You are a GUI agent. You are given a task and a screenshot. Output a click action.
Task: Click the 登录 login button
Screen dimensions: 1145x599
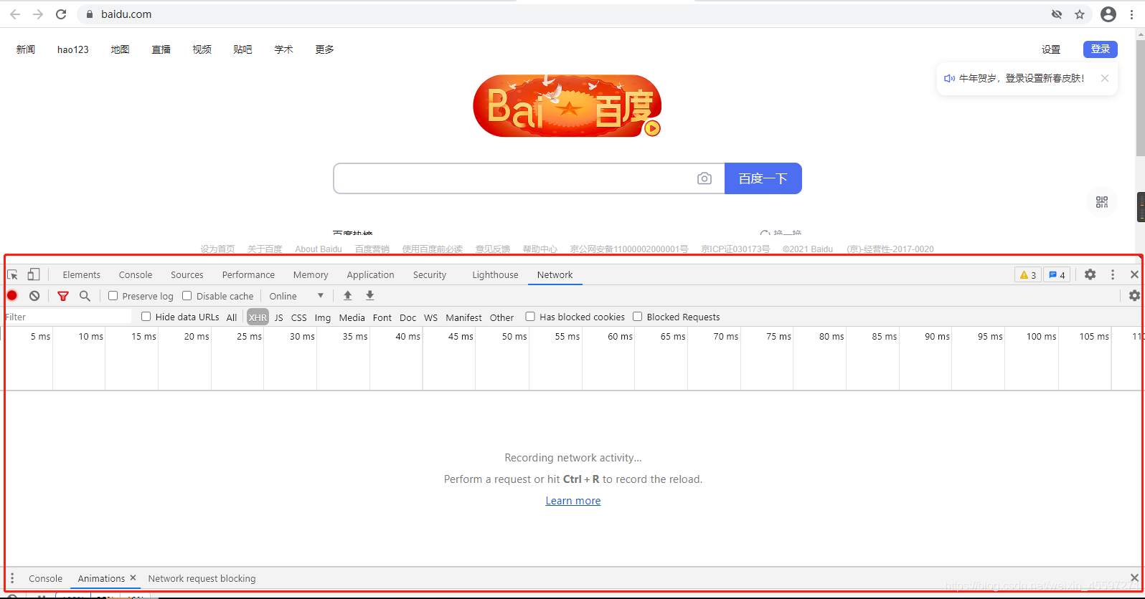1101,49
